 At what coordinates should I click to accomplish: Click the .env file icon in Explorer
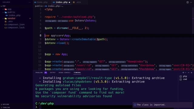tap(5, 21)
